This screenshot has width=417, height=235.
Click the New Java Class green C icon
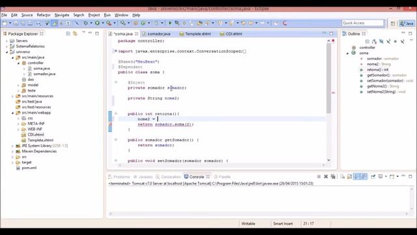click(x=143, y=23)
